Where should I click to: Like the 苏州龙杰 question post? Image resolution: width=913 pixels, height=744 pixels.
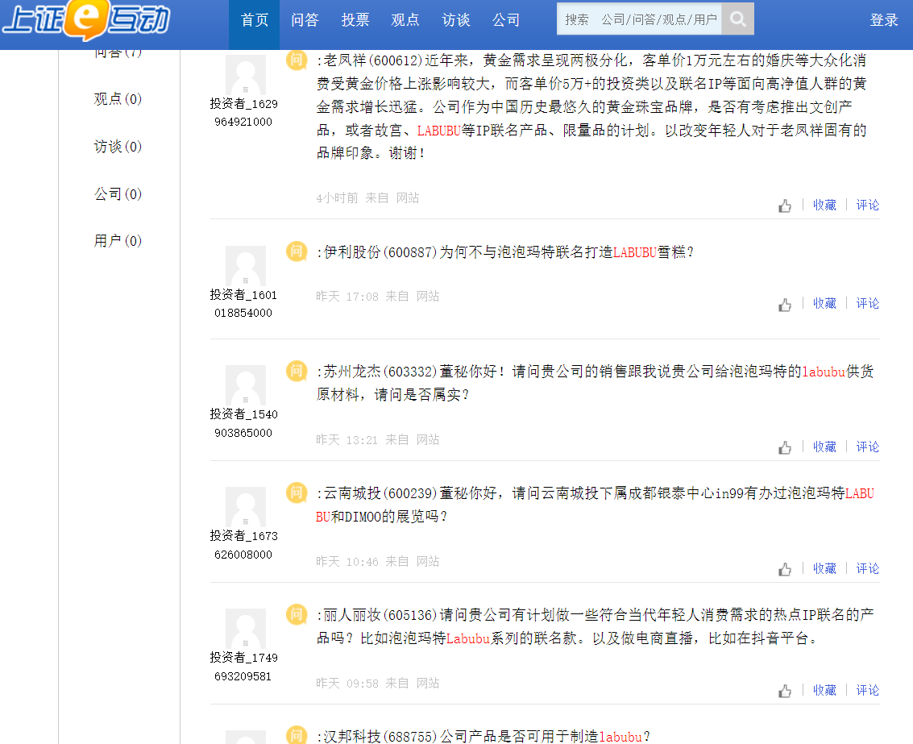[785, 448]
